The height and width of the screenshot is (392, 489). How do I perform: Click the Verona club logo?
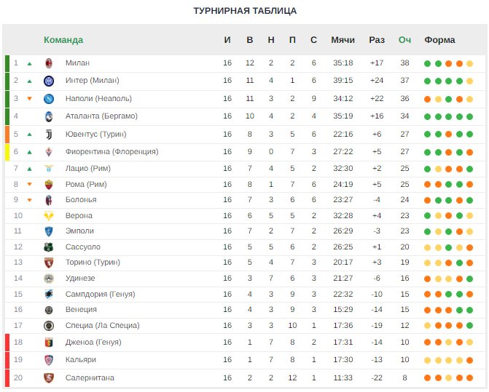(x=49, y=215)
